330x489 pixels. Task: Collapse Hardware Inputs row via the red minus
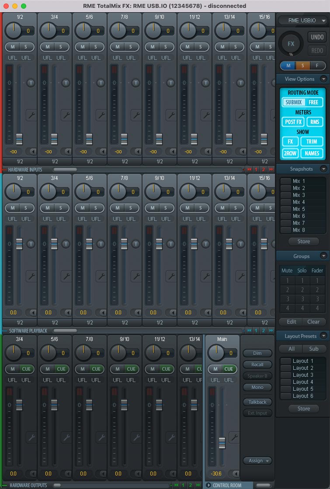(5, 170)
